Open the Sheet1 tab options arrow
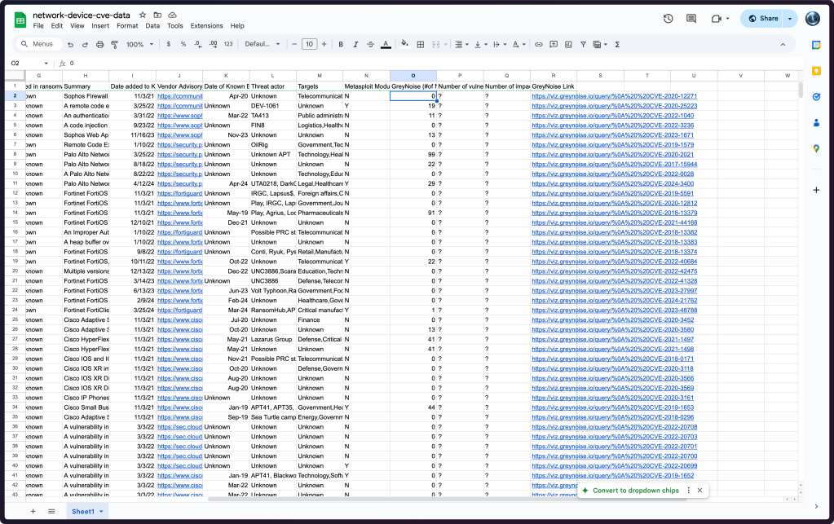 [x=104, y=511]
